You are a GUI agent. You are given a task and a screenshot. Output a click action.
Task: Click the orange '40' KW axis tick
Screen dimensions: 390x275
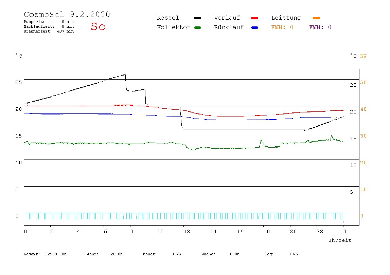[364, 109]
